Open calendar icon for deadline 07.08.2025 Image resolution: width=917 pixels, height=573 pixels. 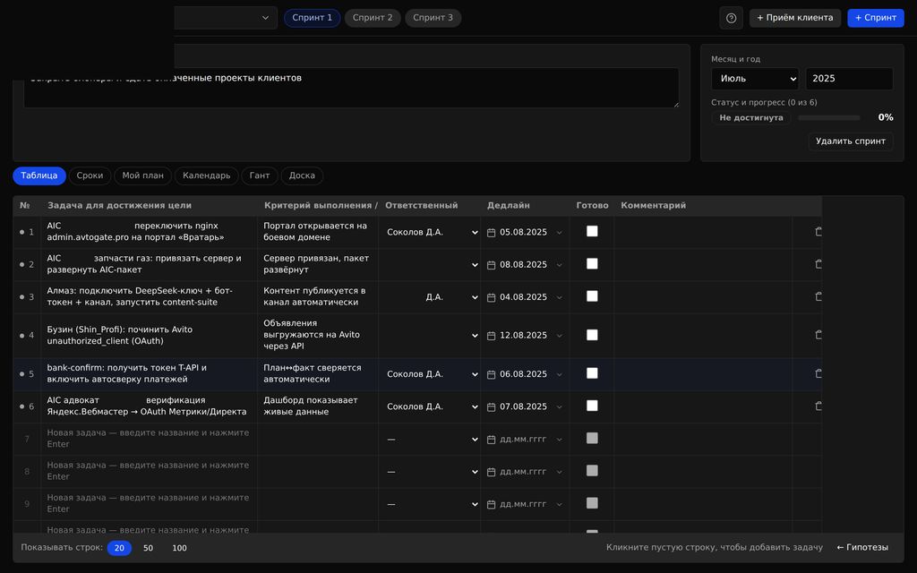[492, 407]
